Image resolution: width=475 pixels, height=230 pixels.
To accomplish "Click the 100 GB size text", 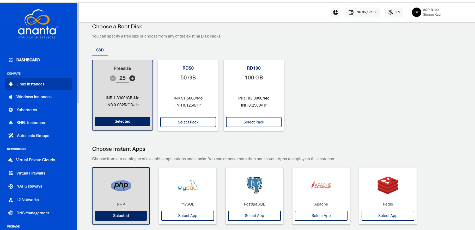I will point(254,78).
